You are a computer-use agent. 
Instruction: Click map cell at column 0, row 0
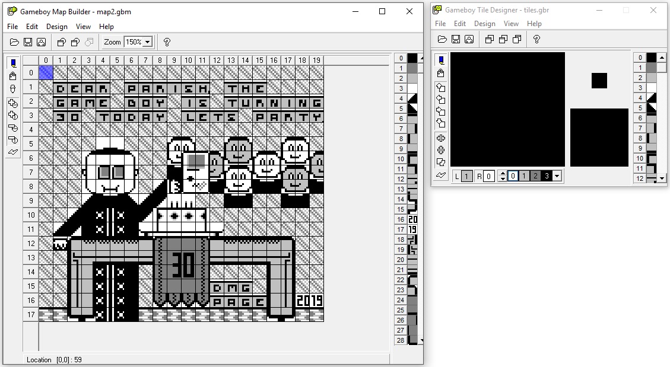click(x=46, y=72)
